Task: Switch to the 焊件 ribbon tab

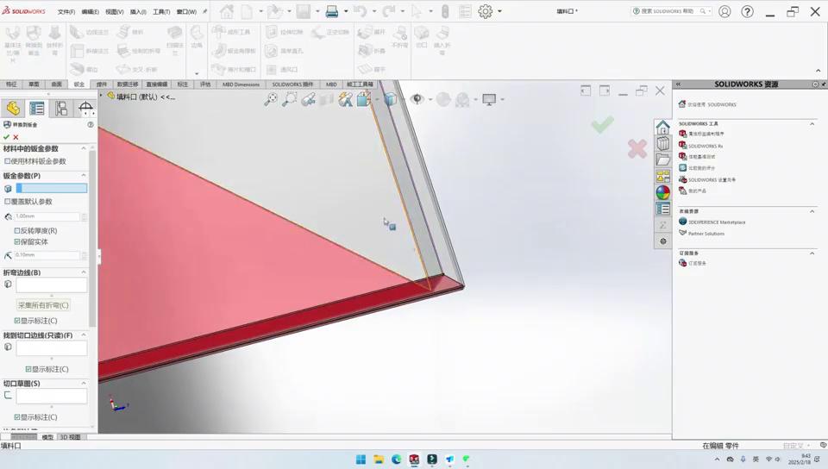Action: click(102, 84)
